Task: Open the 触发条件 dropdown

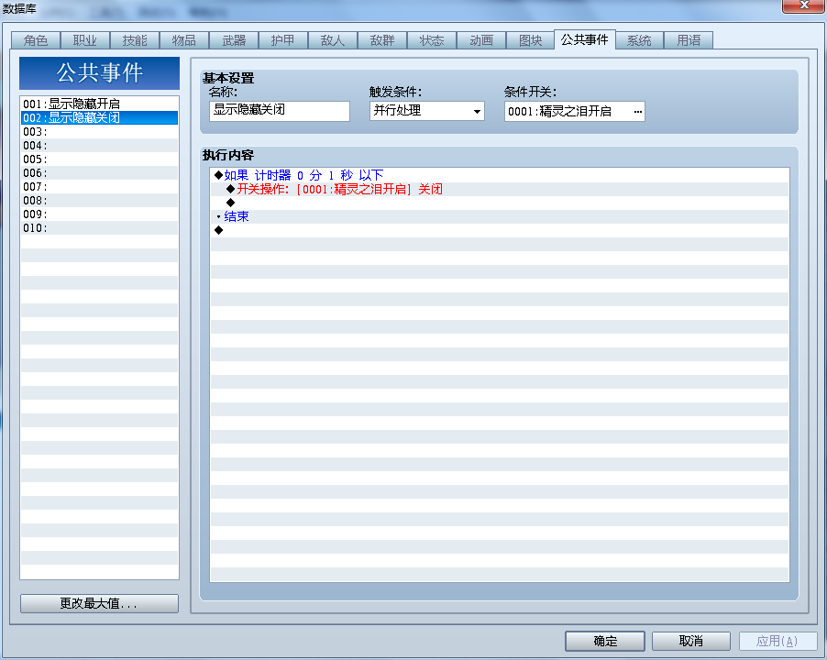Action: click(427, 111)
